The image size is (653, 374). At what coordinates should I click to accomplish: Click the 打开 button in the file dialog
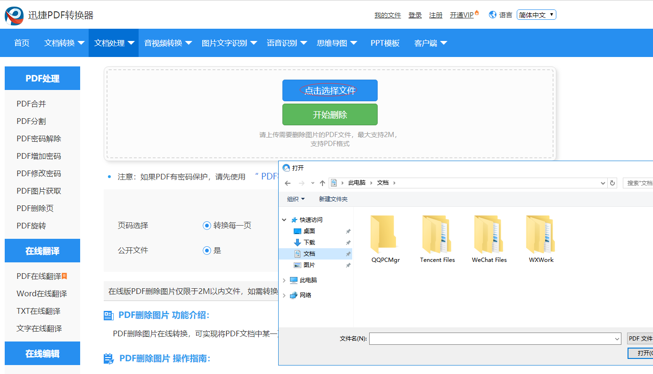640,353
